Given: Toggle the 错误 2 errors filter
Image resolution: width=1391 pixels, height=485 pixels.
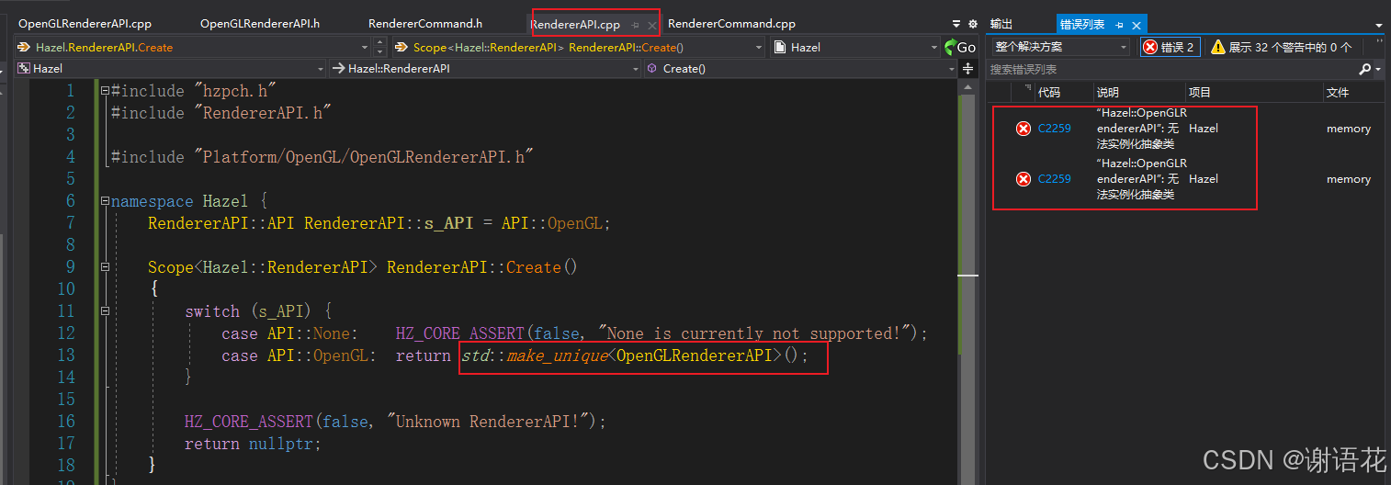Looking at the screenshot, I should [x=1170, y=47].
